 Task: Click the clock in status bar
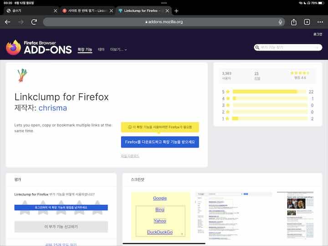tap(8, 3)
